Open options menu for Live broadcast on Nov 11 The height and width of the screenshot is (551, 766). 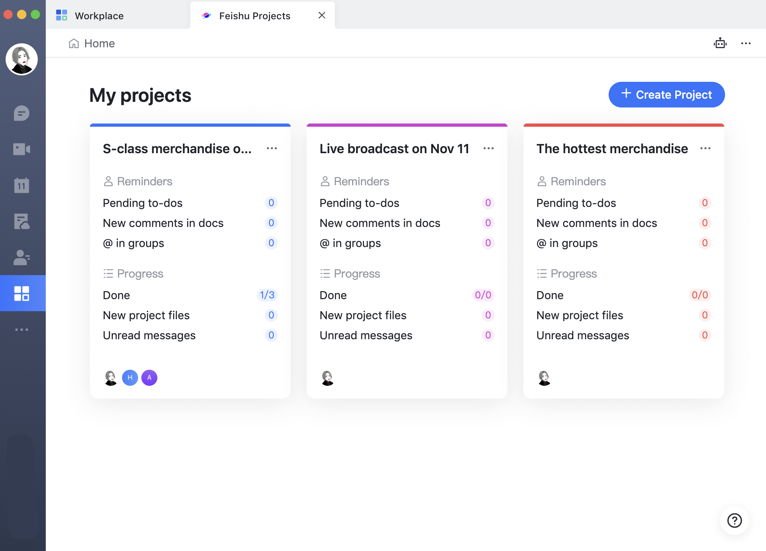[489, 148]
